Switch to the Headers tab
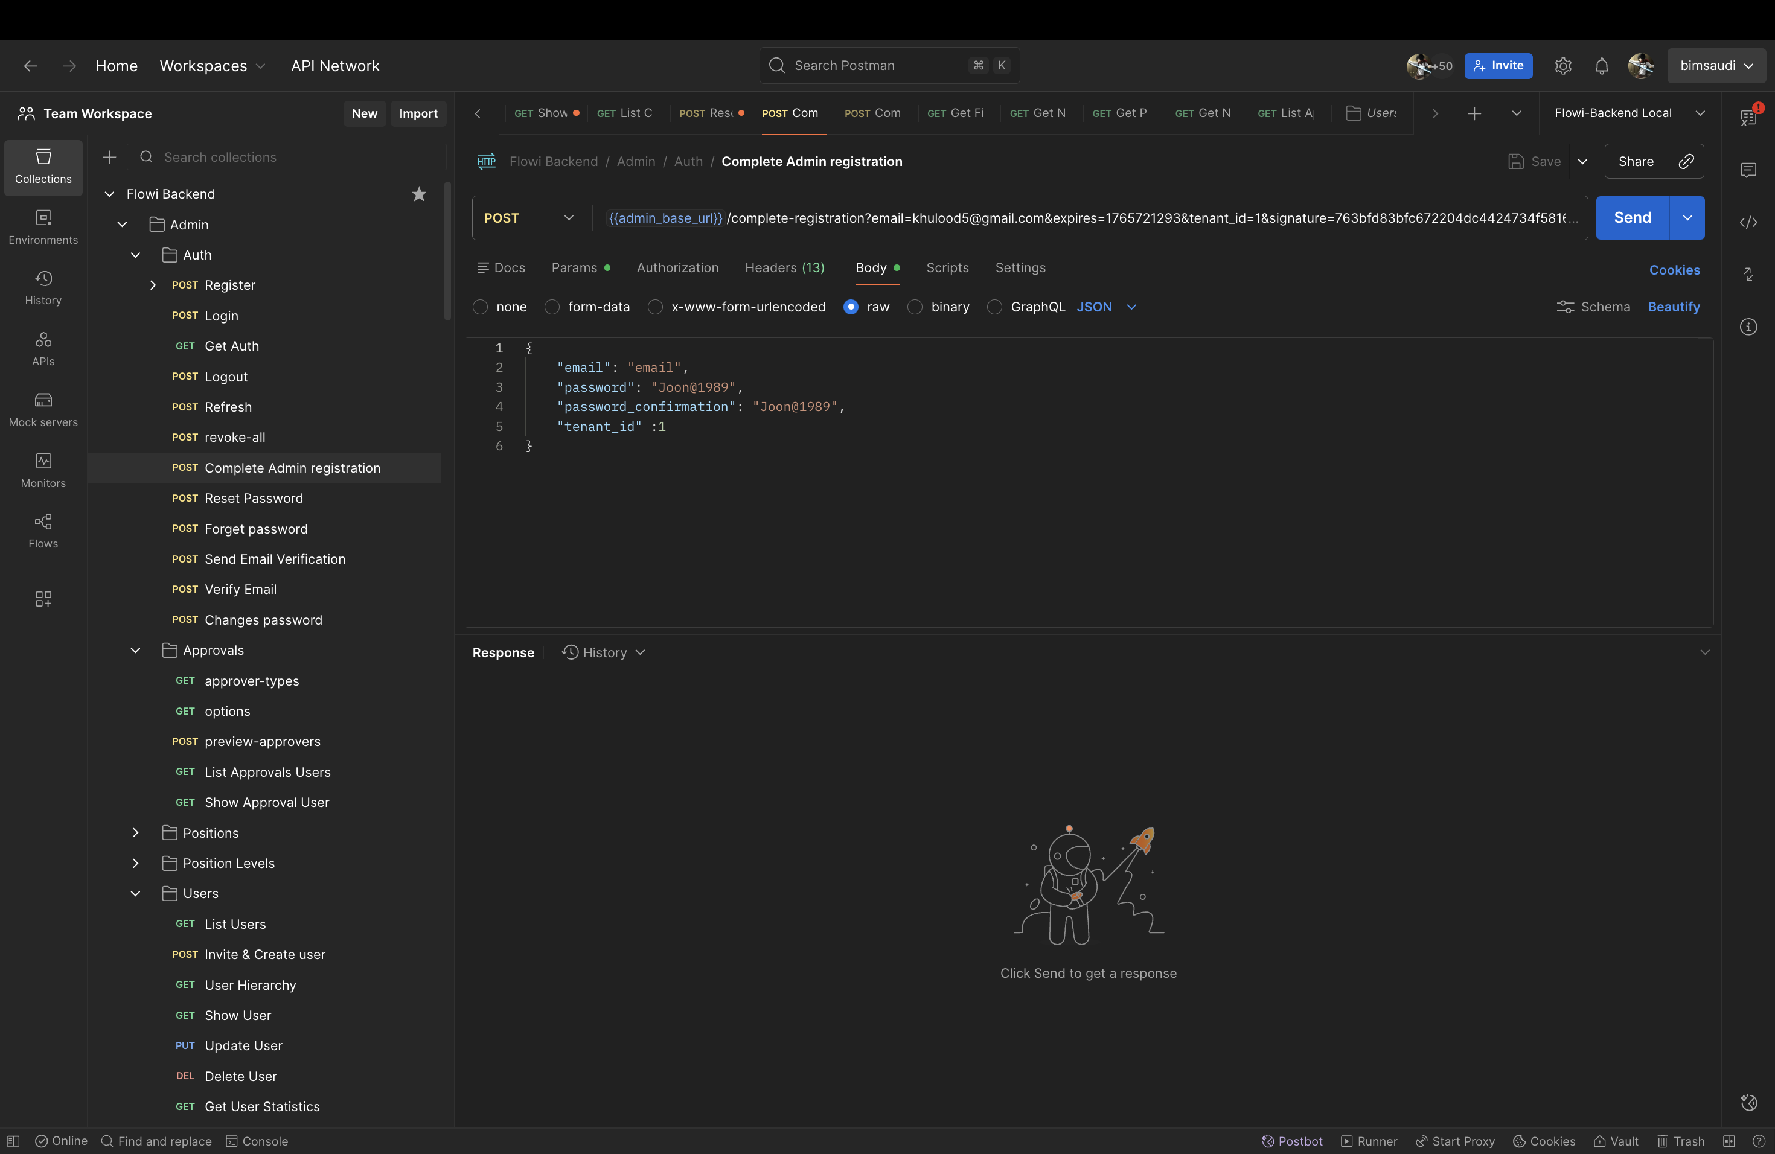Screen dimensions: 1775x1154 [x=785, y=267]
